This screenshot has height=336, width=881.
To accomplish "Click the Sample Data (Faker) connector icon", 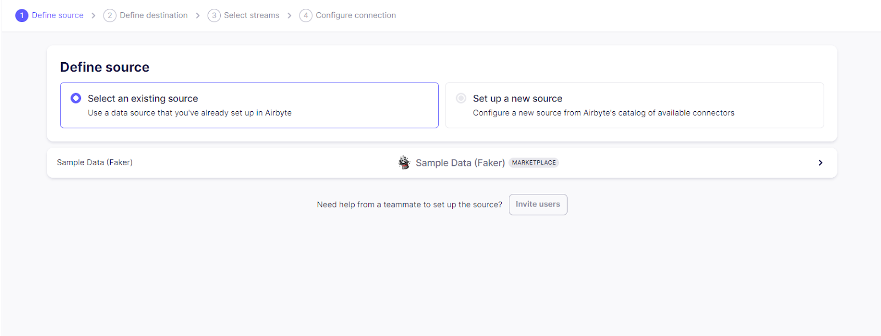I will pyautogui.click(x=404, y=162).
